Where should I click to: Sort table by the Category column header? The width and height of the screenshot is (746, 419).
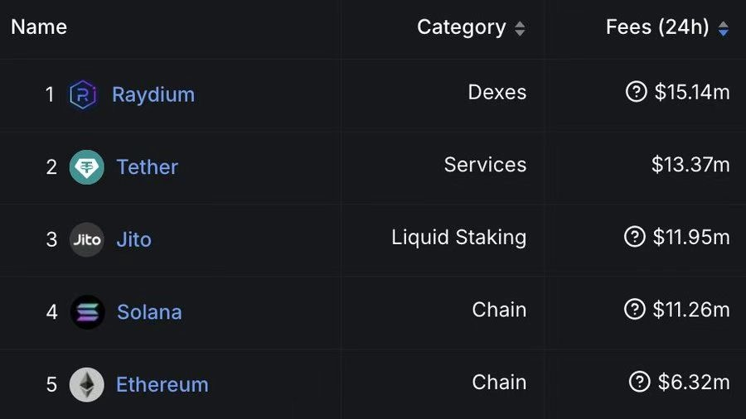[x=462, y=27]
